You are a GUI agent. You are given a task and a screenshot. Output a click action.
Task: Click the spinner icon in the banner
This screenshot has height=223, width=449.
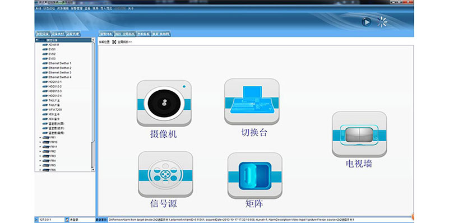coord(382,22)
